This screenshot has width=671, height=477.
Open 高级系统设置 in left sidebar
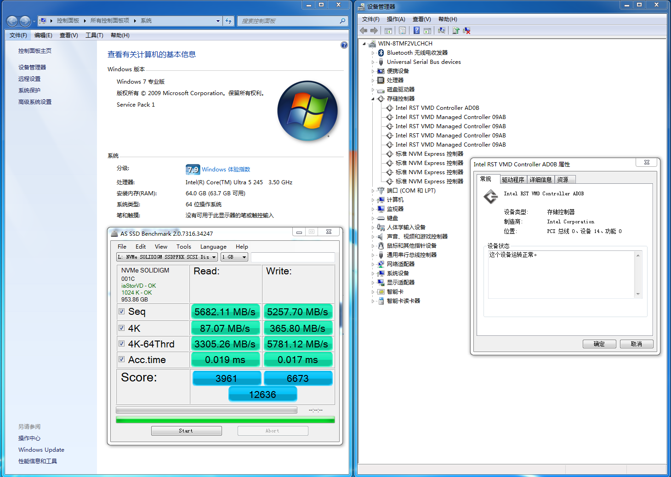(35, 102)
